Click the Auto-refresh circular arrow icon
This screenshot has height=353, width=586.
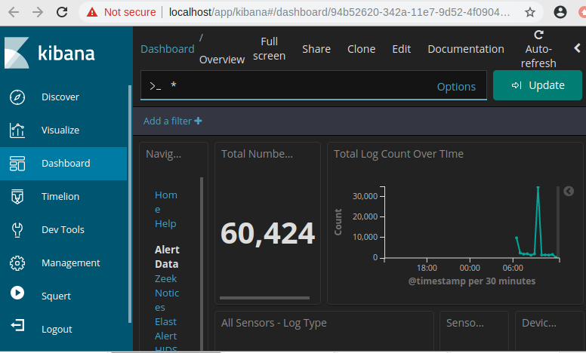click(538, 35)
